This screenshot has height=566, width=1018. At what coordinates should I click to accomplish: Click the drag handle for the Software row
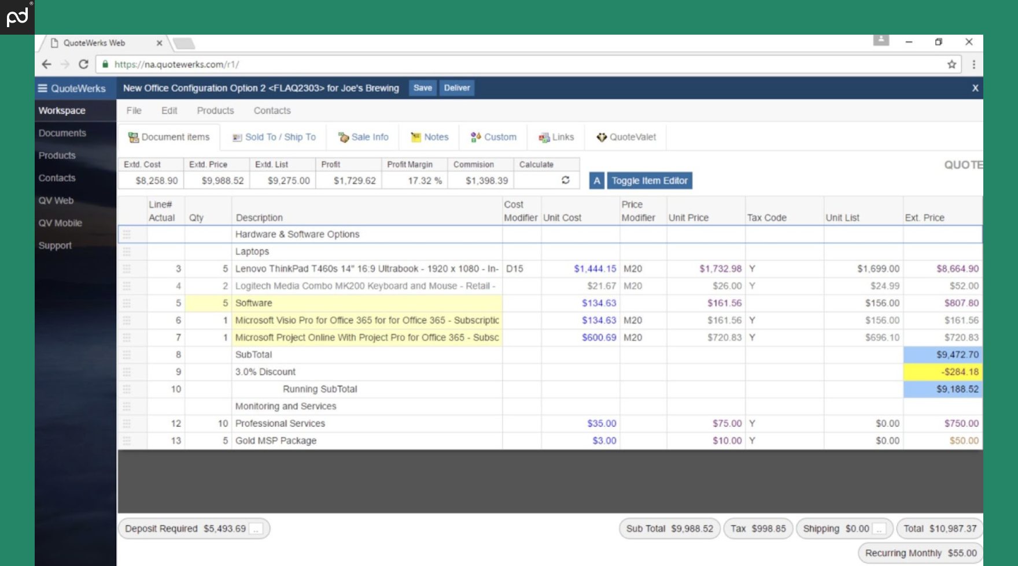click(x=127, y=303)
